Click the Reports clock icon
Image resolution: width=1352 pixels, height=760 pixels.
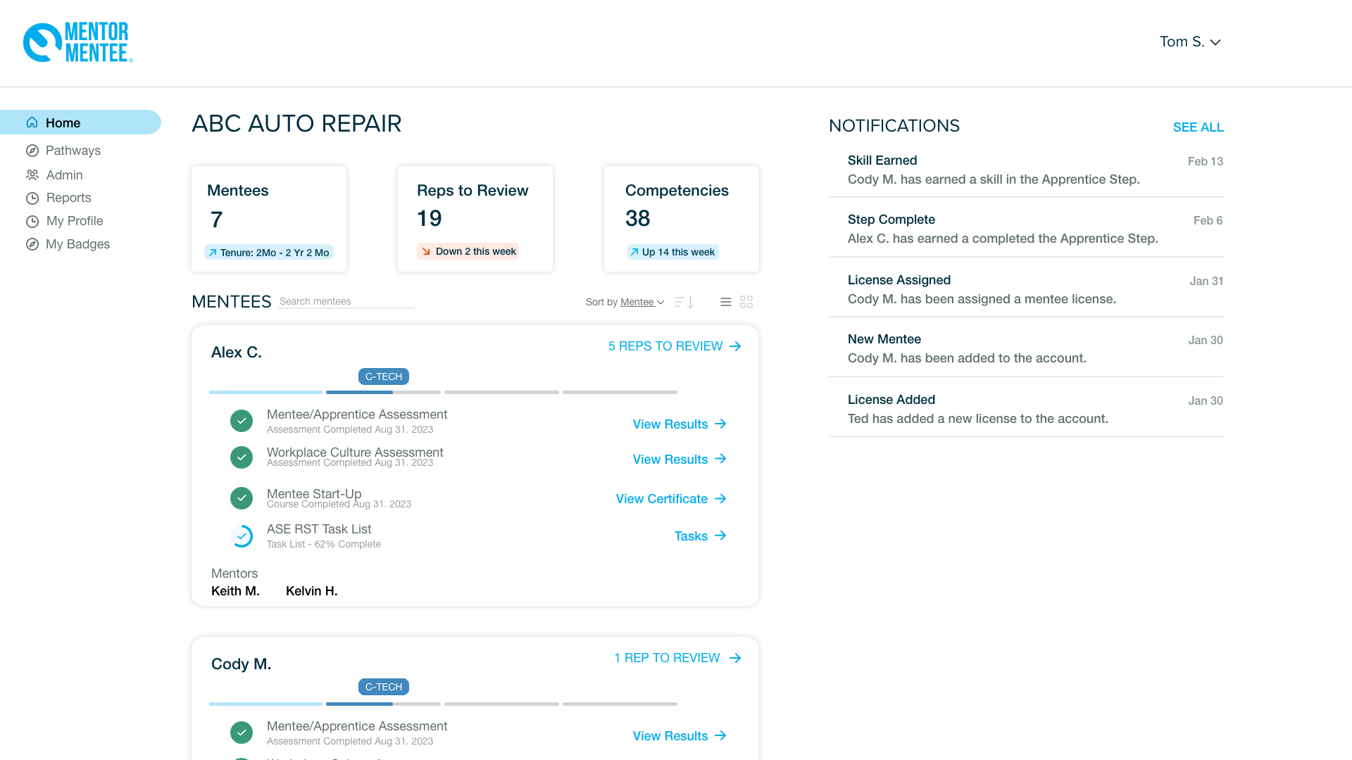(32, 198)
